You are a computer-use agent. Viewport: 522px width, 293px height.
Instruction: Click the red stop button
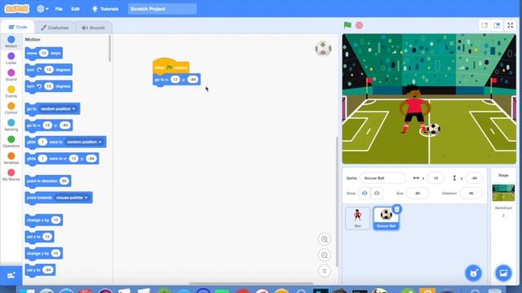[359, 25]
